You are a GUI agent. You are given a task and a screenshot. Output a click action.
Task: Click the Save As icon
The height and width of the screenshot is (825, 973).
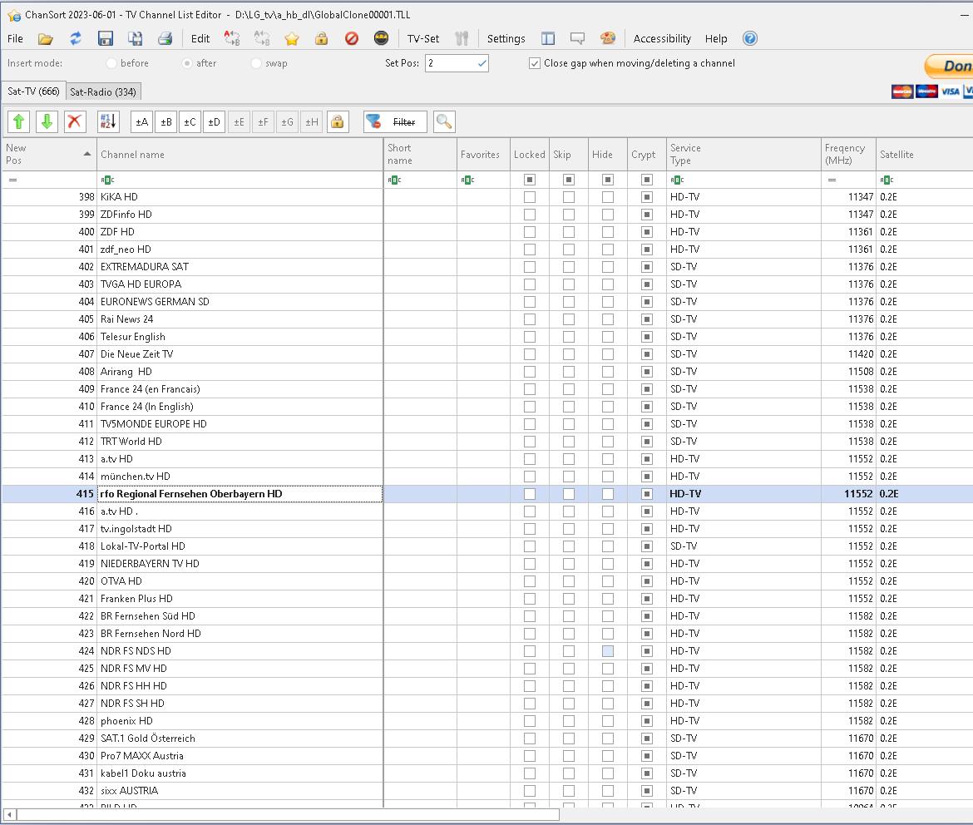pos(136,38)
